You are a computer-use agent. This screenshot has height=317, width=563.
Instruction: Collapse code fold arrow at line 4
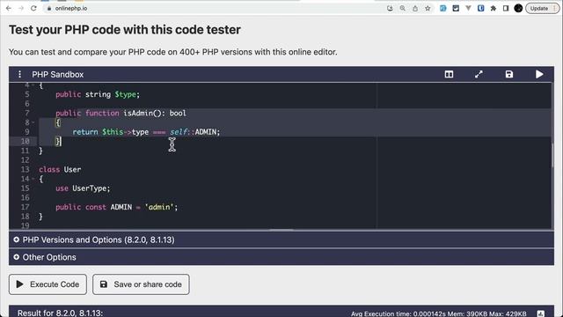tap(33, 85)
